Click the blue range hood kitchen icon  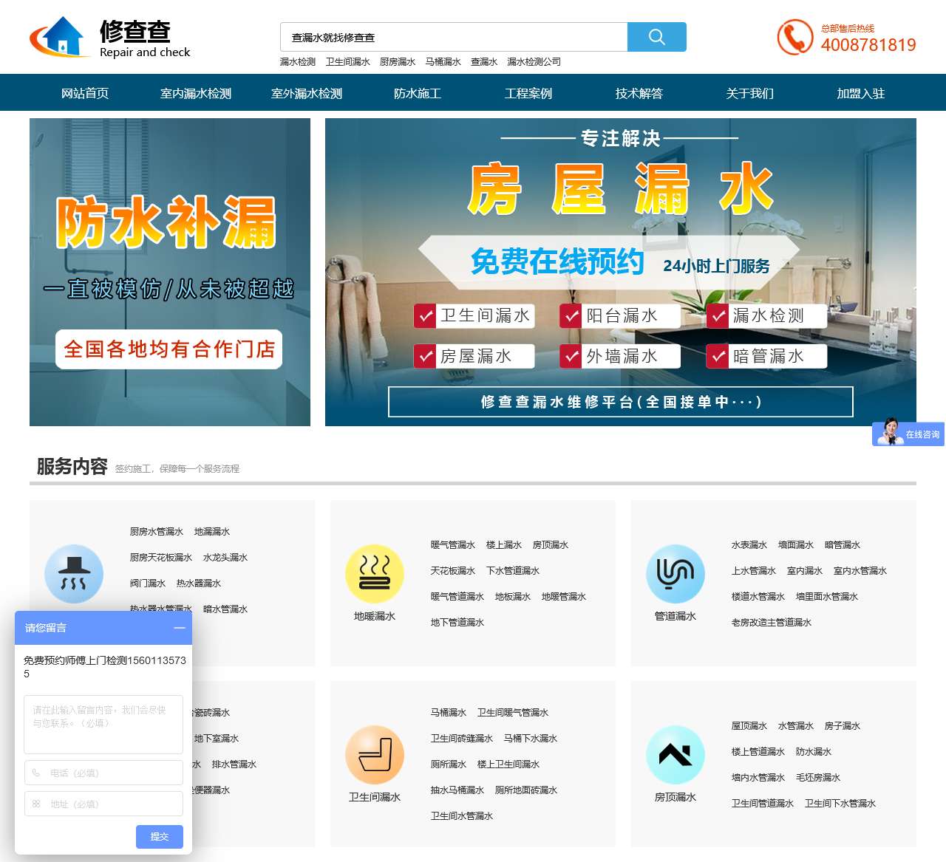[x=74, y=574]
